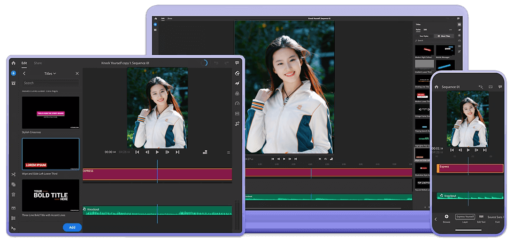Open the feedback chat bubble on tablet
Image resolution: width=514 pixels, height=239 pixels.
coord(237,63)
